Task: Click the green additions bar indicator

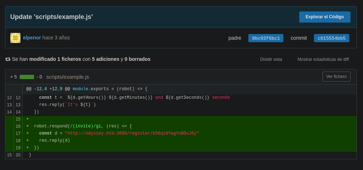Action: [x=27, y=77]
